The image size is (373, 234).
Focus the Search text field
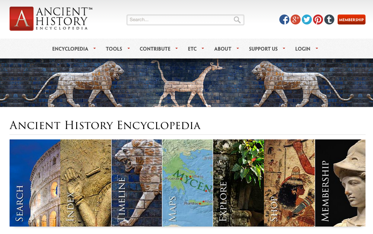185,19
